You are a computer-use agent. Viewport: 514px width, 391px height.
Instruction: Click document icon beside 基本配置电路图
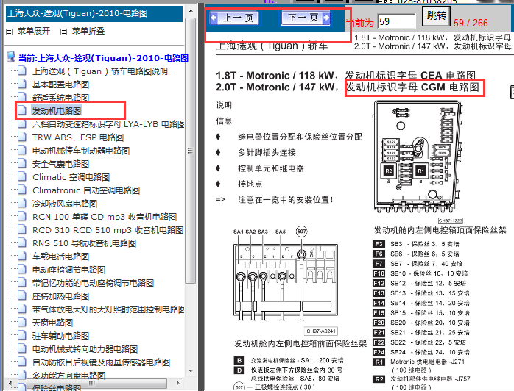tap(22, 84)
